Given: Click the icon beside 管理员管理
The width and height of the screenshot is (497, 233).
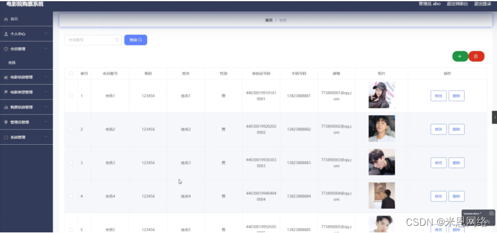Looking at the screenshot, I should click(6, 123).
